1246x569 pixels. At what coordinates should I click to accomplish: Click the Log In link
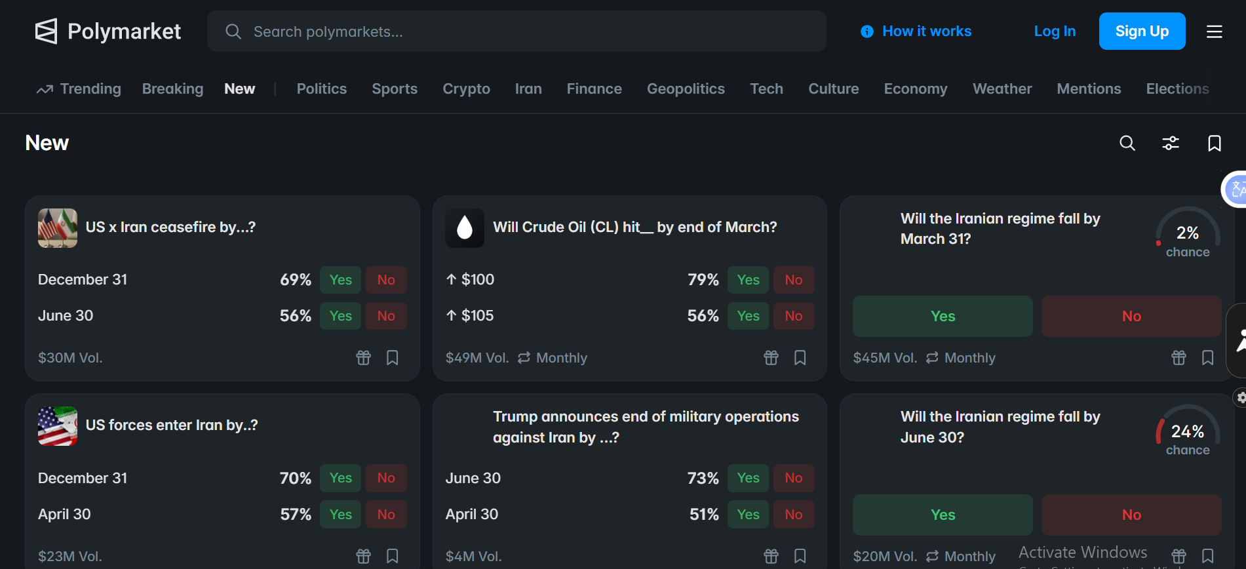1054,31
